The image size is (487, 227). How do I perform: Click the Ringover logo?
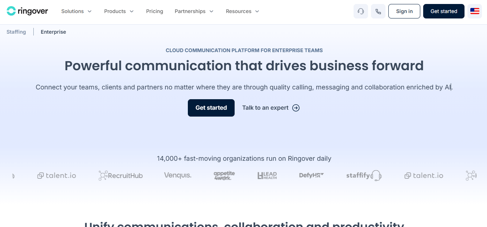(x=27, y=11)
